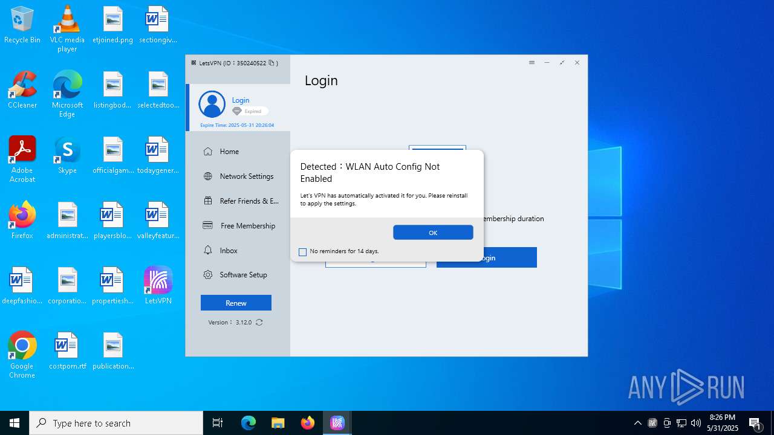Open Microsoft Edge from the taskbar
This screenshot has width=774, height=435.
249,423
